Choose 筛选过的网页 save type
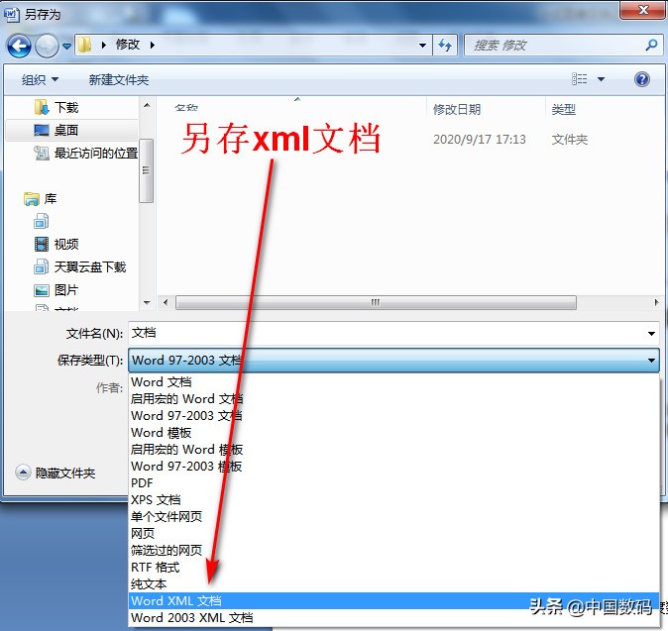The width and height of the screenshot is (668, 631). pos(393,550)
